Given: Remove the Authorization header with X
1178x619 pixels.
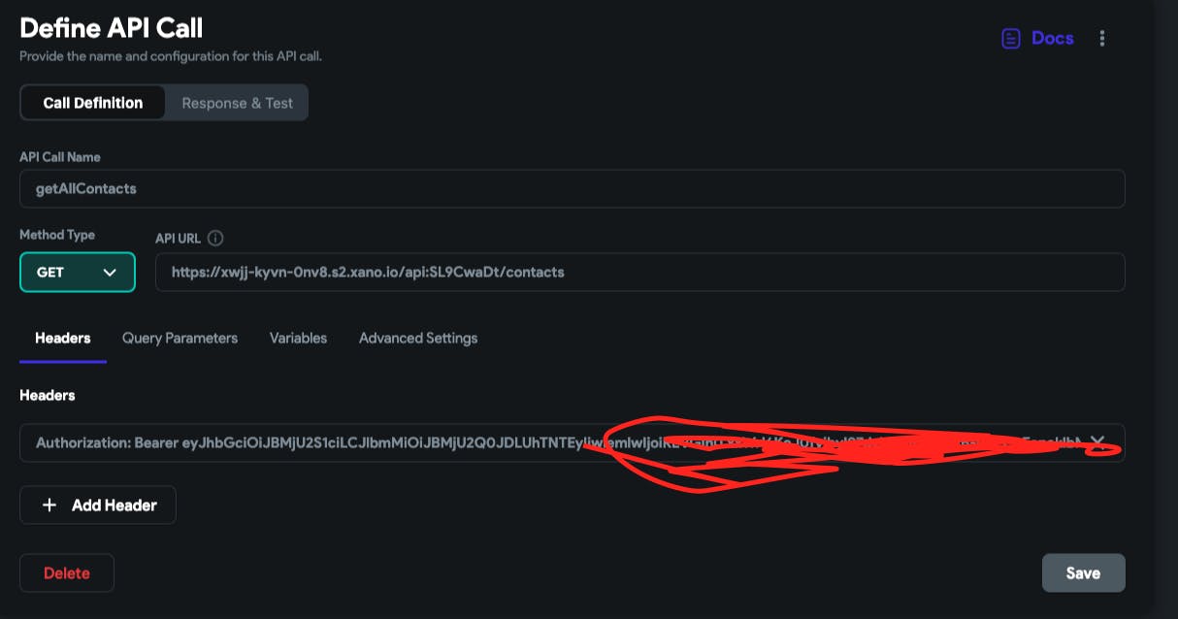Looking at the screenshot, I should click(1097, 442).
